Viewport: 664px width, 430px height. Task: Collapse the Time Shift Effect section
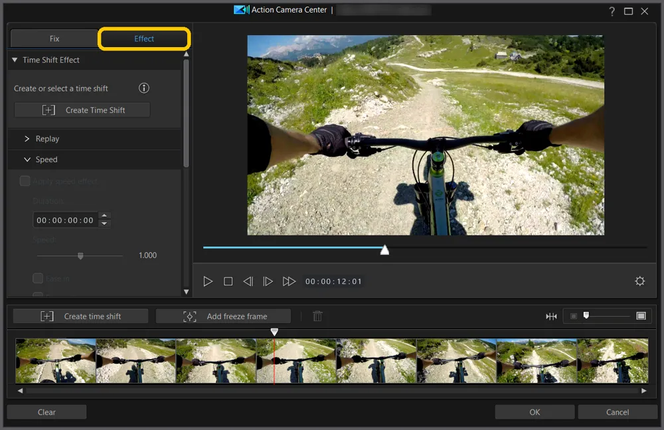(15, 60)
